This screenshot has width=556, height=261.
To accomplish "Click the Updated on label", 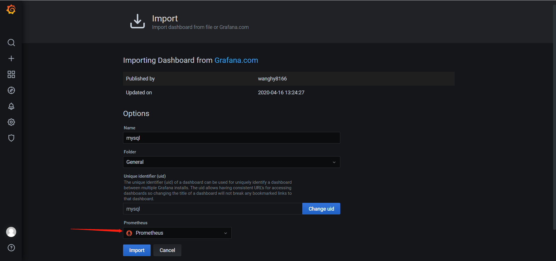I will click(139, 93).
